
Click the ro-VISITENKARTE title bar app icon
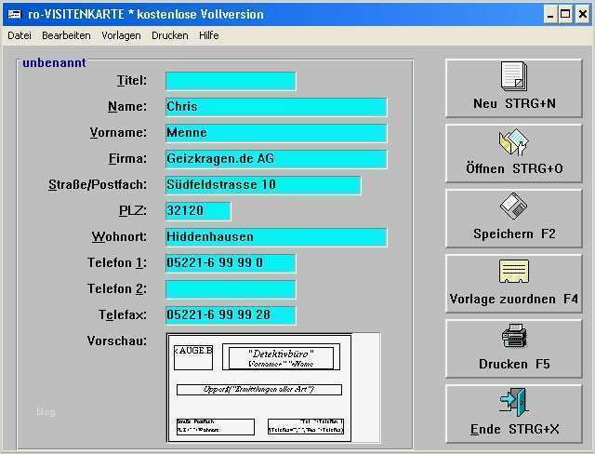15,15
